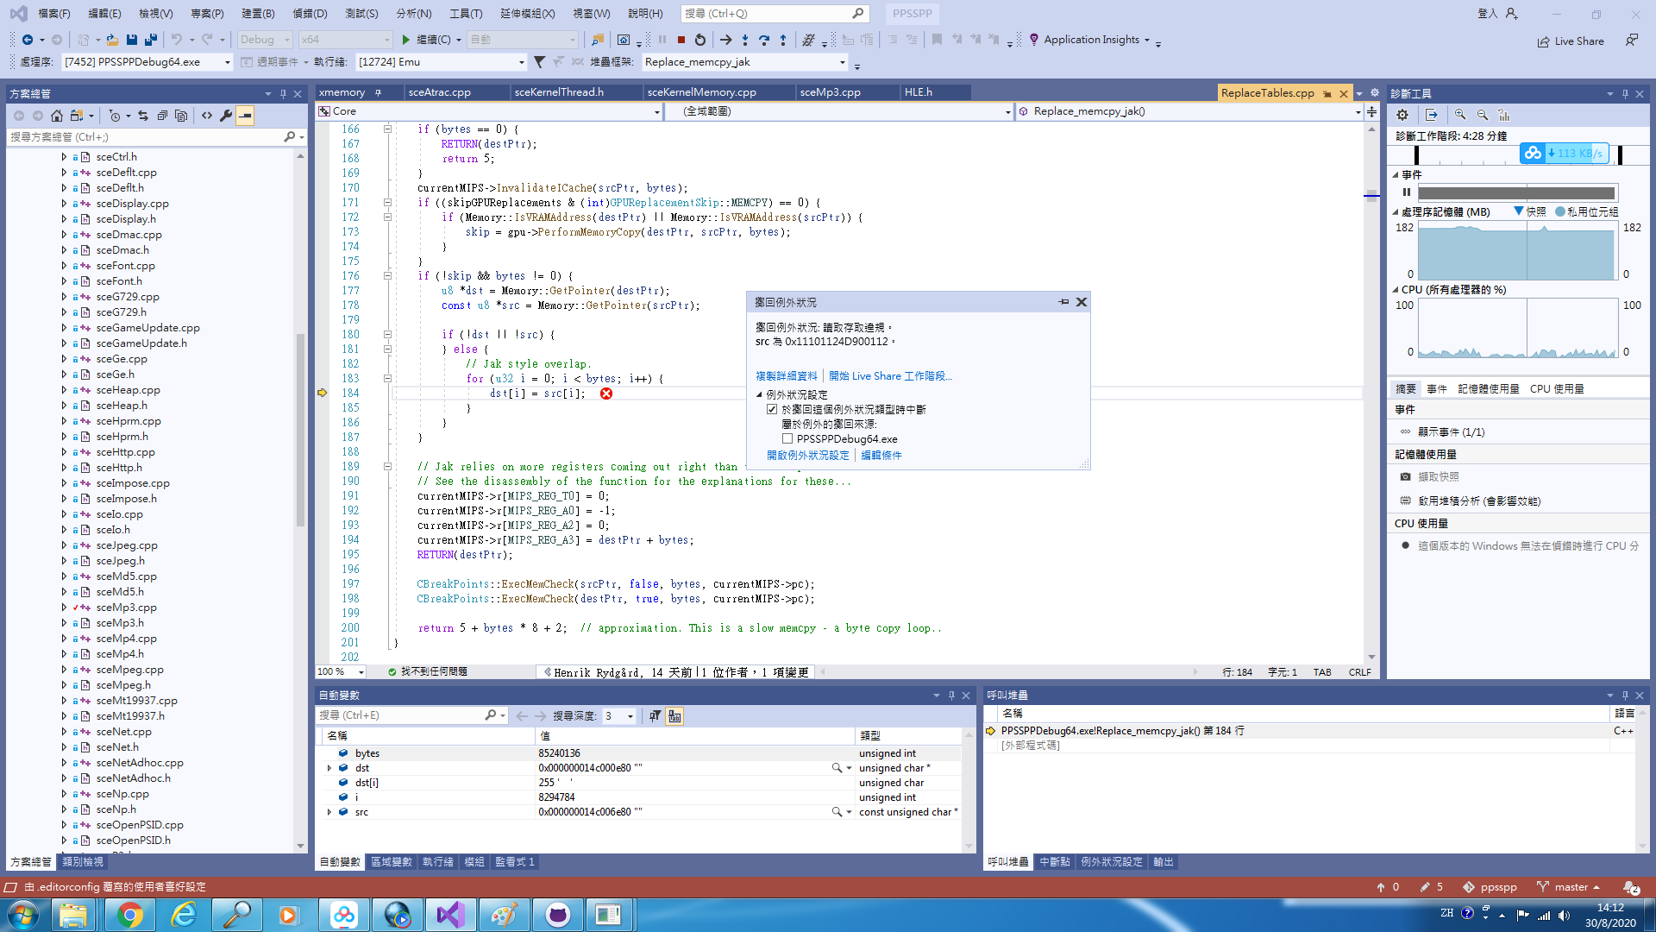Open Visual Studio from Windows taskbar
The image size is (1656, 932).
(x=450, y=915)
